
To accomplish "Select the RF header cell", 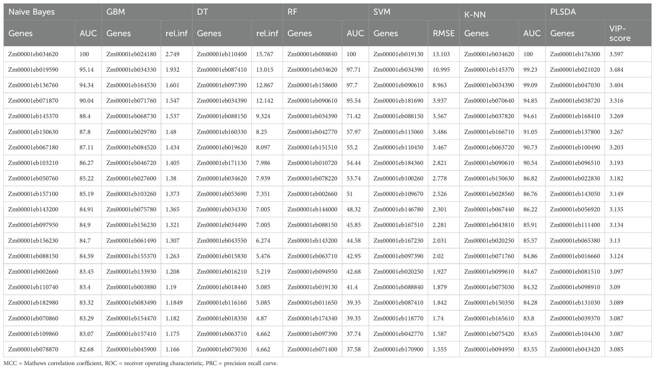I will click(x=326, y=12).
